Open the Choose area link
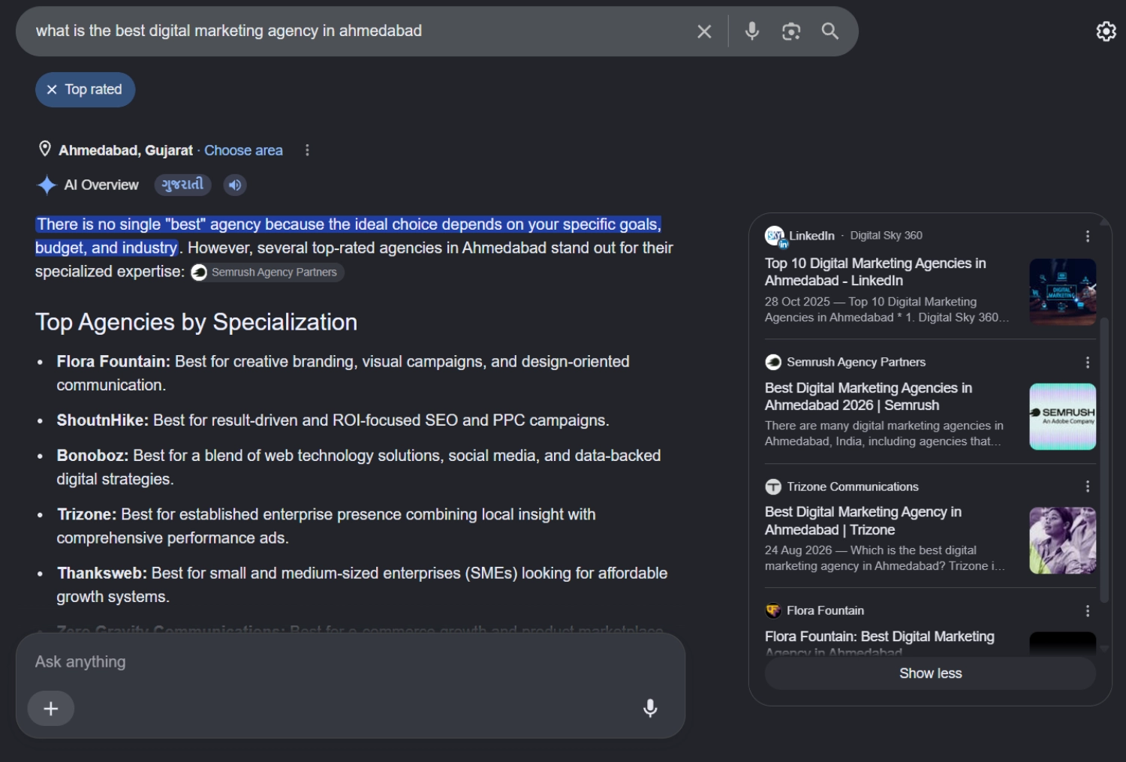The height and width of the screenshot is (762, 1126). [x=243, y=150]
